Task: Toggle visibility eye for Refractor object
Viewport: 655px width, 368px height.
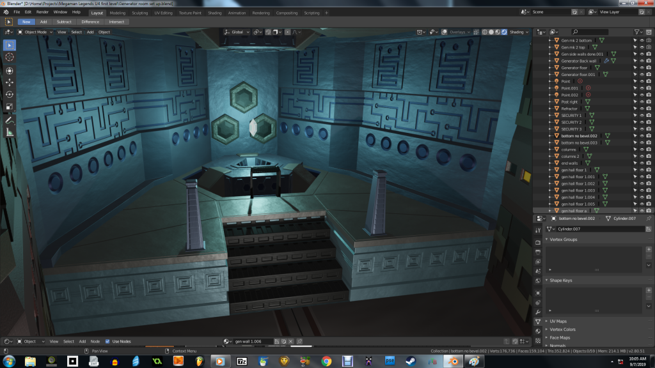Action: (642, 108)
